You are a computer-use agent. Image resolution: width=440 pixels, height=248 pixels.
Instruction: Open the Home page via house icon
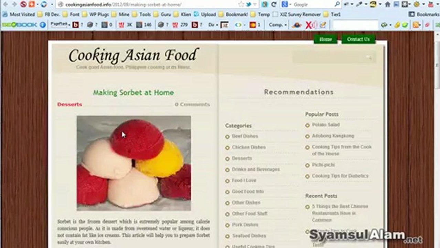[388, 4]
